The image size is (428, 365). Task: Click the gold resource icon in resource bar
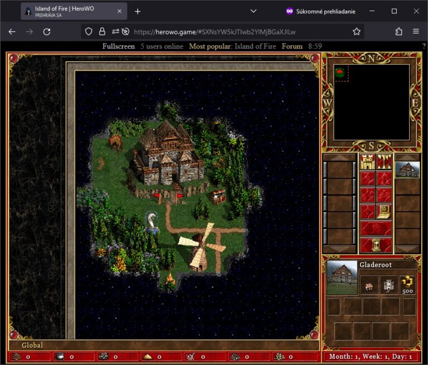(279, 357)
